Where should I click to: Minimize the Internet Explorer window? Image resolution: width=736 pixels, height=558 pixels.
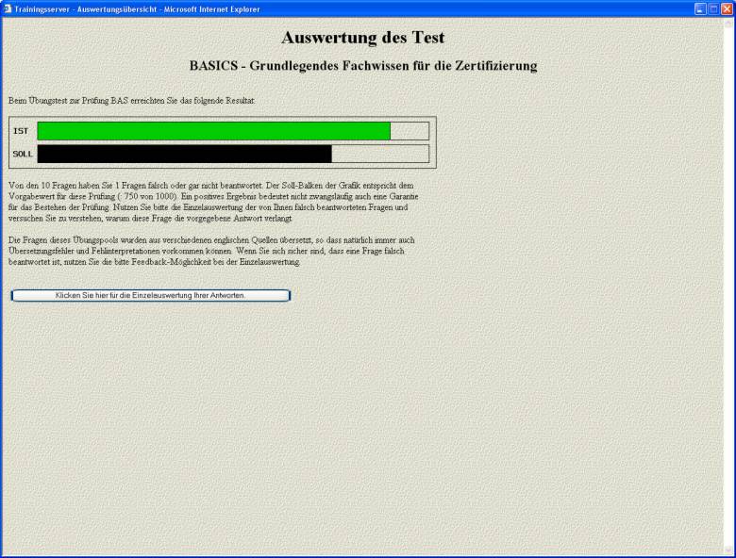point(700,8)
